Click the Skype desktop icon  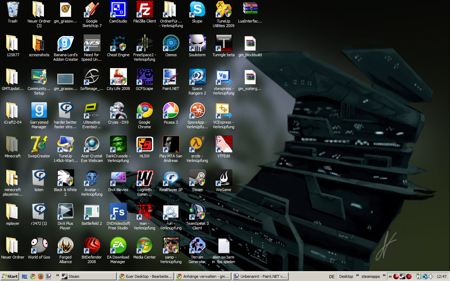click(197, 9)
